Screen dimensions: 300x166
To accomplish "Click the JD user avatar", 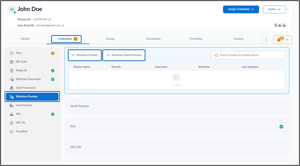I will click(12, 9).
